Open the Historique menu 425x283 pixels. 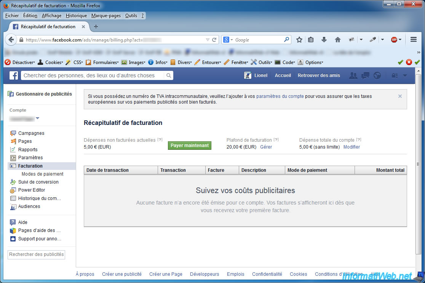tap(76, 16)
